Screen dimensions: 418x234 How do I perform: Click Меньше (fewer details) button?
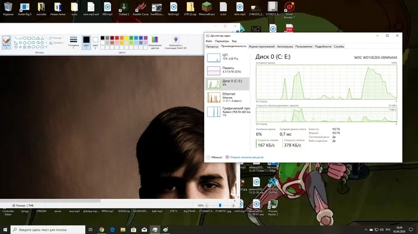click(214, 157)
